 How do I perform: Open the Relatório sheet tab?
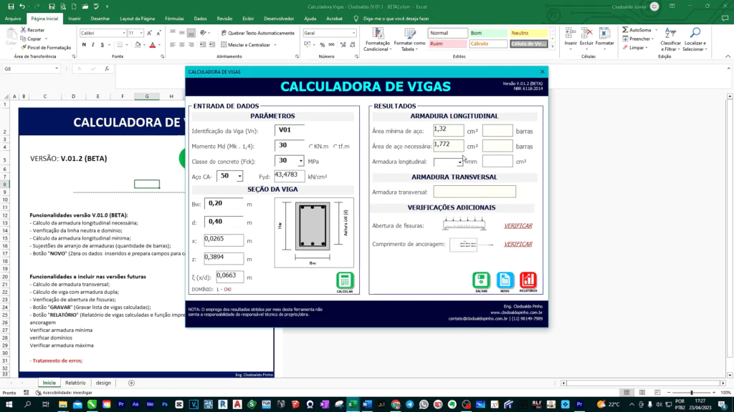pos(75,383)
